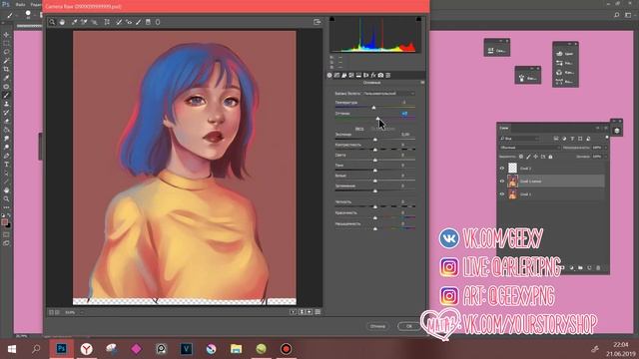
Task: Switch to the Tone Curve tab in Camera Raw
Action: 336,76
